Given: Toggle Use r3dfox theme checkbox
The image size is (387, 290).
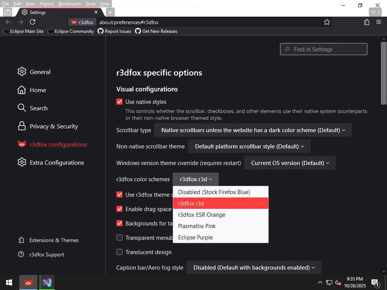Looking at the screenshot, I should [x=119, y=194].
